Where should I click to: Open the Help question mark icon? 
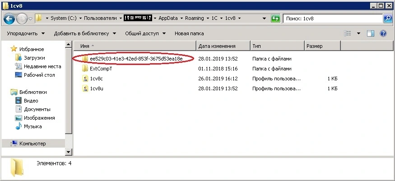(x=383, y=33)
